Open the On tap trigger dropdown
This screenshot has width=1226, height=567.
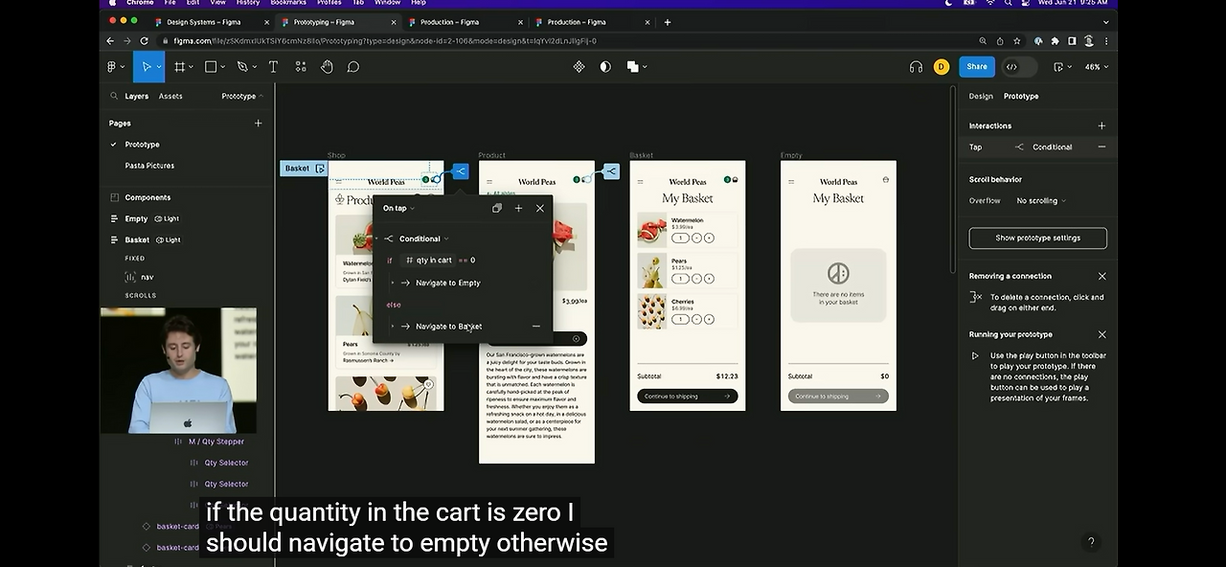coord(398,208)
